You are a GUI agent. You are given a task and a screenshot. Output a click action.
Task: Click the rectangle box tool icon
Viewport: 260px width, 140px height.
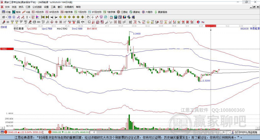(x=89, y=22)
